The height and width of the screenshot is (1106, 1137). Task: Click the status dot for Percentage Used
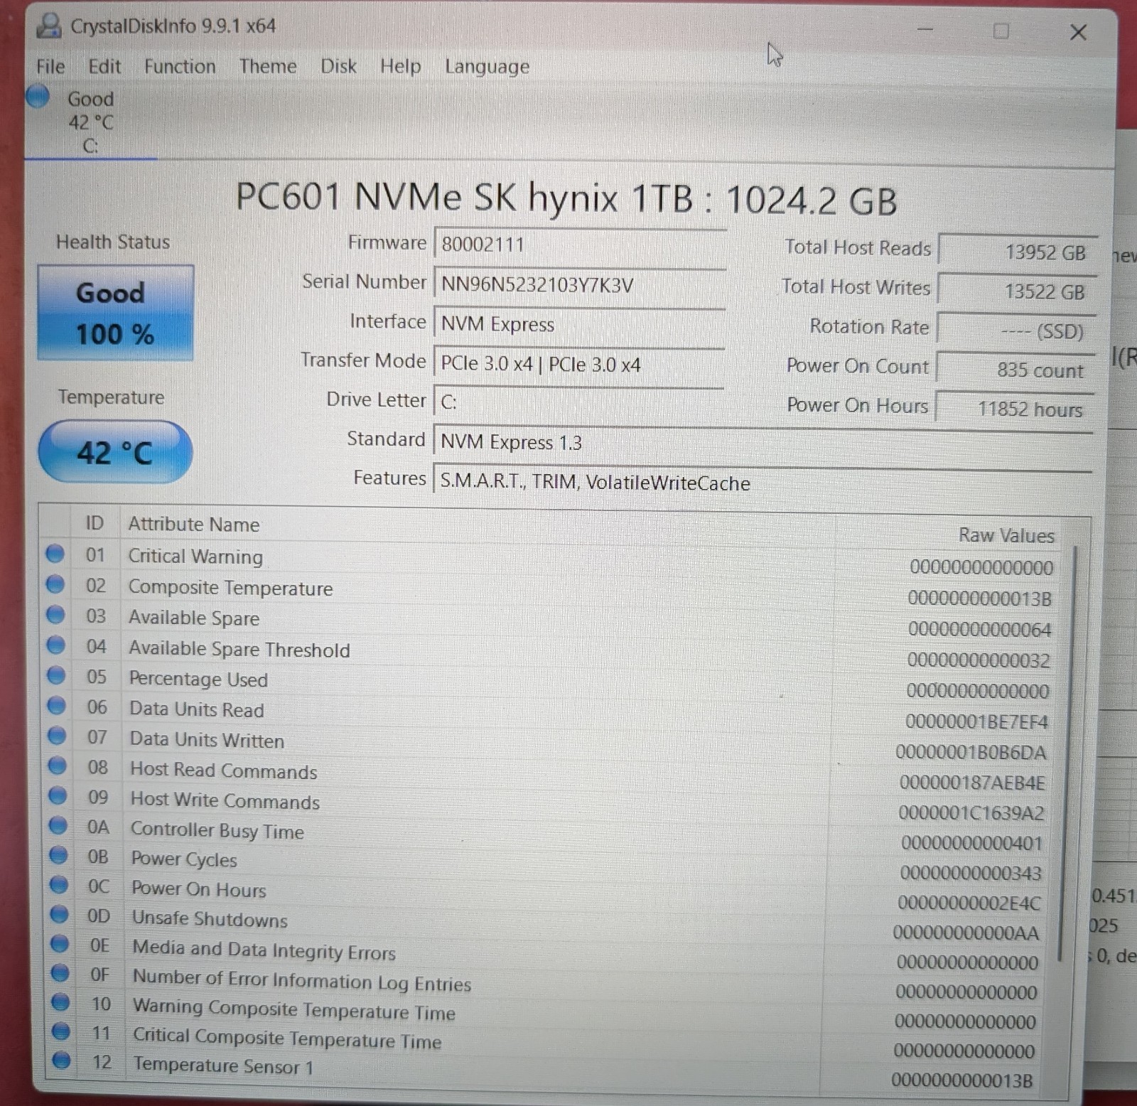coord(56,675)
